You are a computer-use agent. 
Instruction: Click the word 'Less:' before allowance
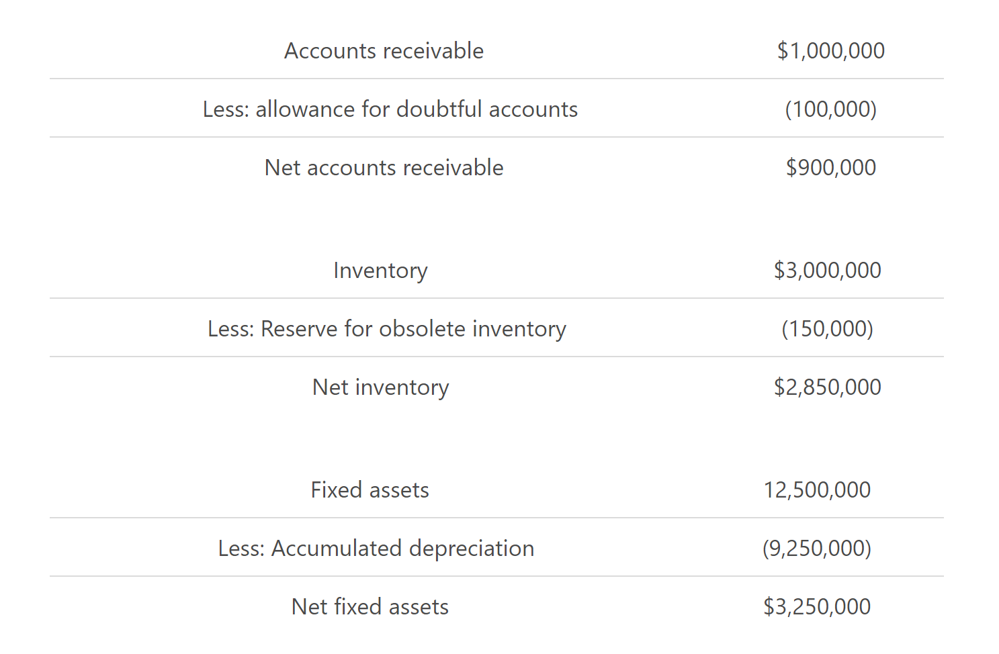[x=226, y=109]
